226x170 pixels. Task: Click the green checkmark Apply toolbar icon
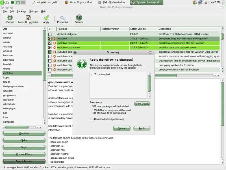click(46, 18)
